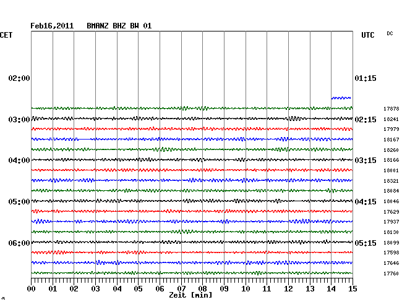Image resolution: width=402 pixels, height=305 pixels.
Task: Click the DC value 17760
Action: (x=391, y=274)
